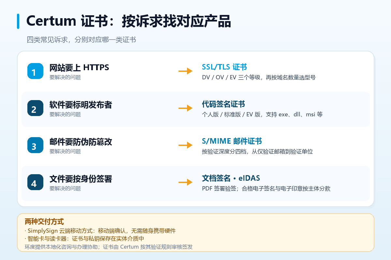
Task: Click the number 1 badge beside 网站要上 HTTPS
Action: 36,71
